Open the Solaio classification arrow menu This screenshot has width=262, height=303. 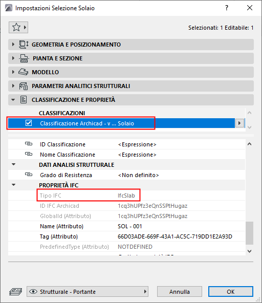tap(239, 123)
